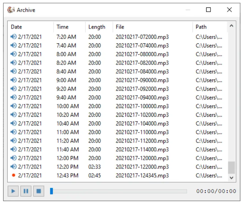
Task: Click the scrollbar down arrow
Action: [231, 178]
